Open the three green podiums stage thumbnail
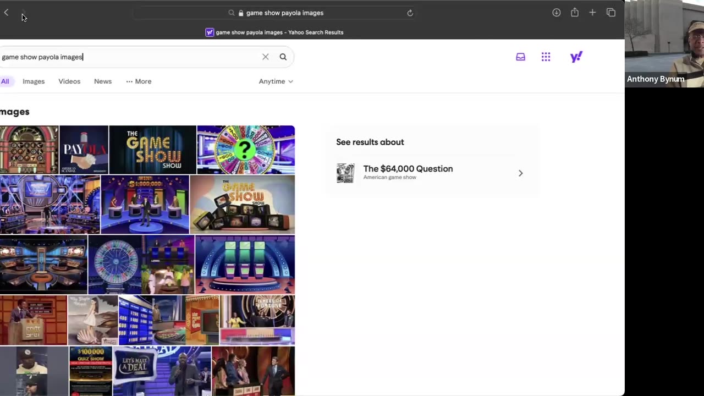 click(245, 265)
